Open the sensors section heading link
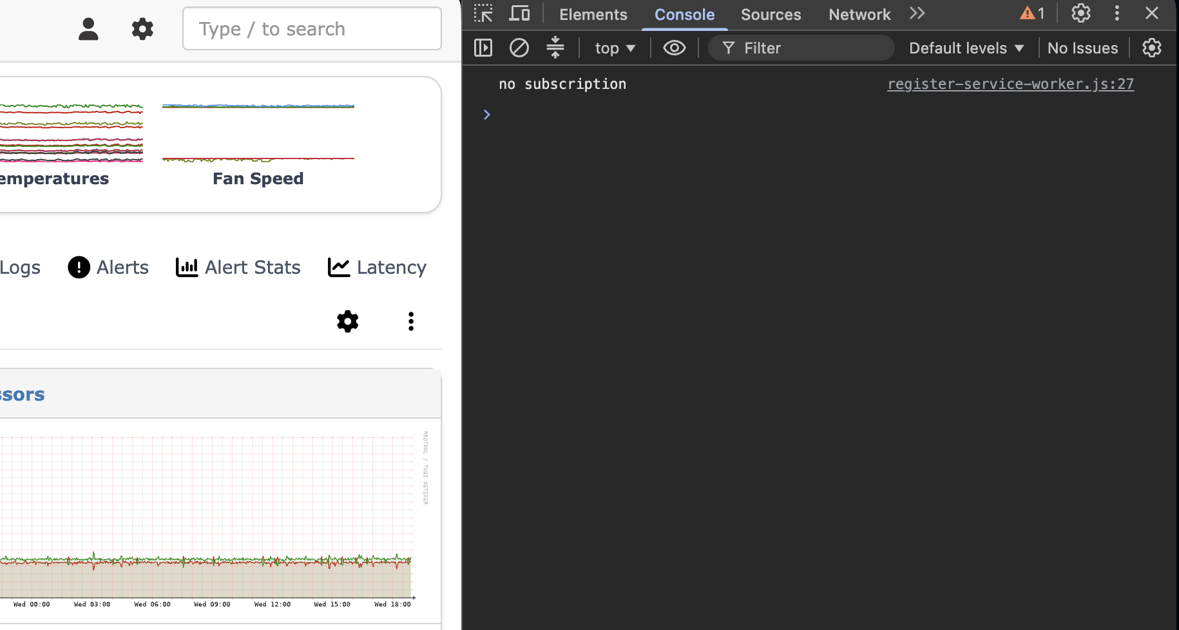The image size is (1179, 630). 23,394
